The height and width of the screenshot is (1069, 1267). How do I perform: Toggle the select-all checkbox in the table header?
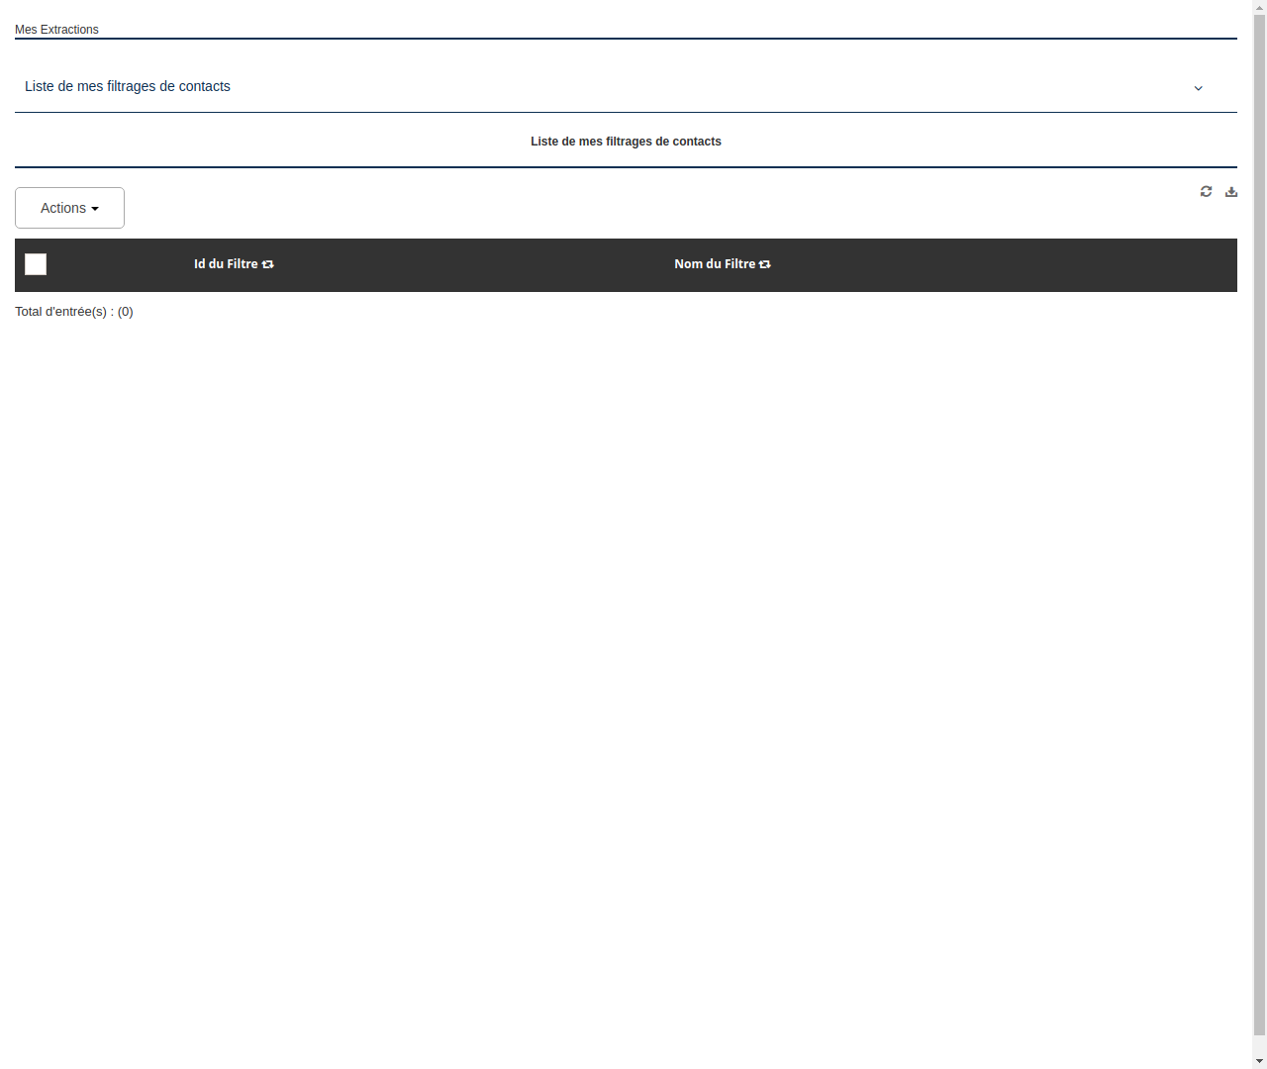coord(35,264)
